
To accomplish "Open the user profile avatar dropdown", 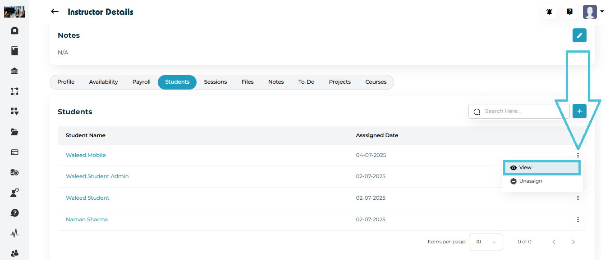I will click(593, 12).
